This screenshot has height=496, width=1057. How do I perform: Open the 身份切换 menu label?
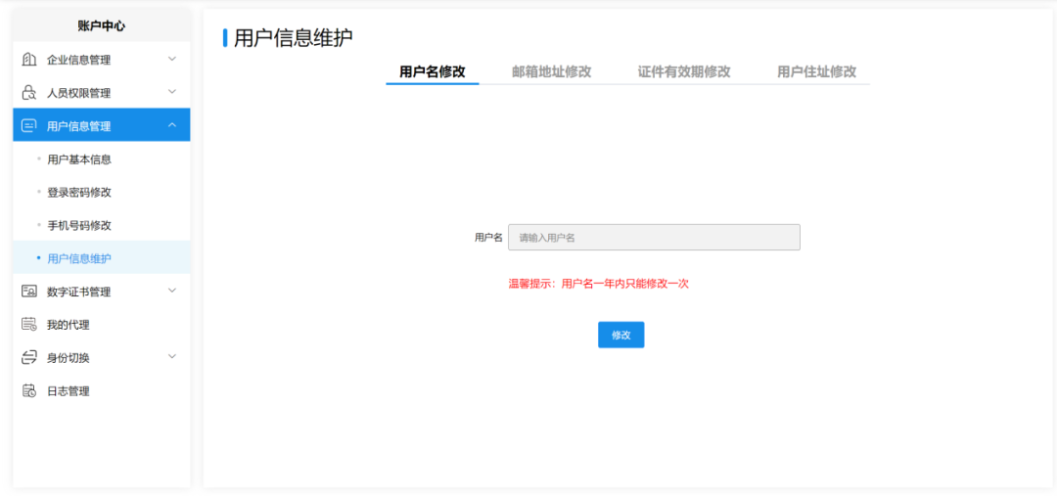click(69, 358)
